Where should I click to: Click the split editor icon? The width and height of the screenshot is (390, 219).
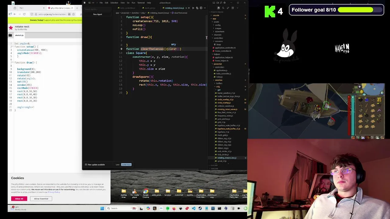(x=201, y=8)
